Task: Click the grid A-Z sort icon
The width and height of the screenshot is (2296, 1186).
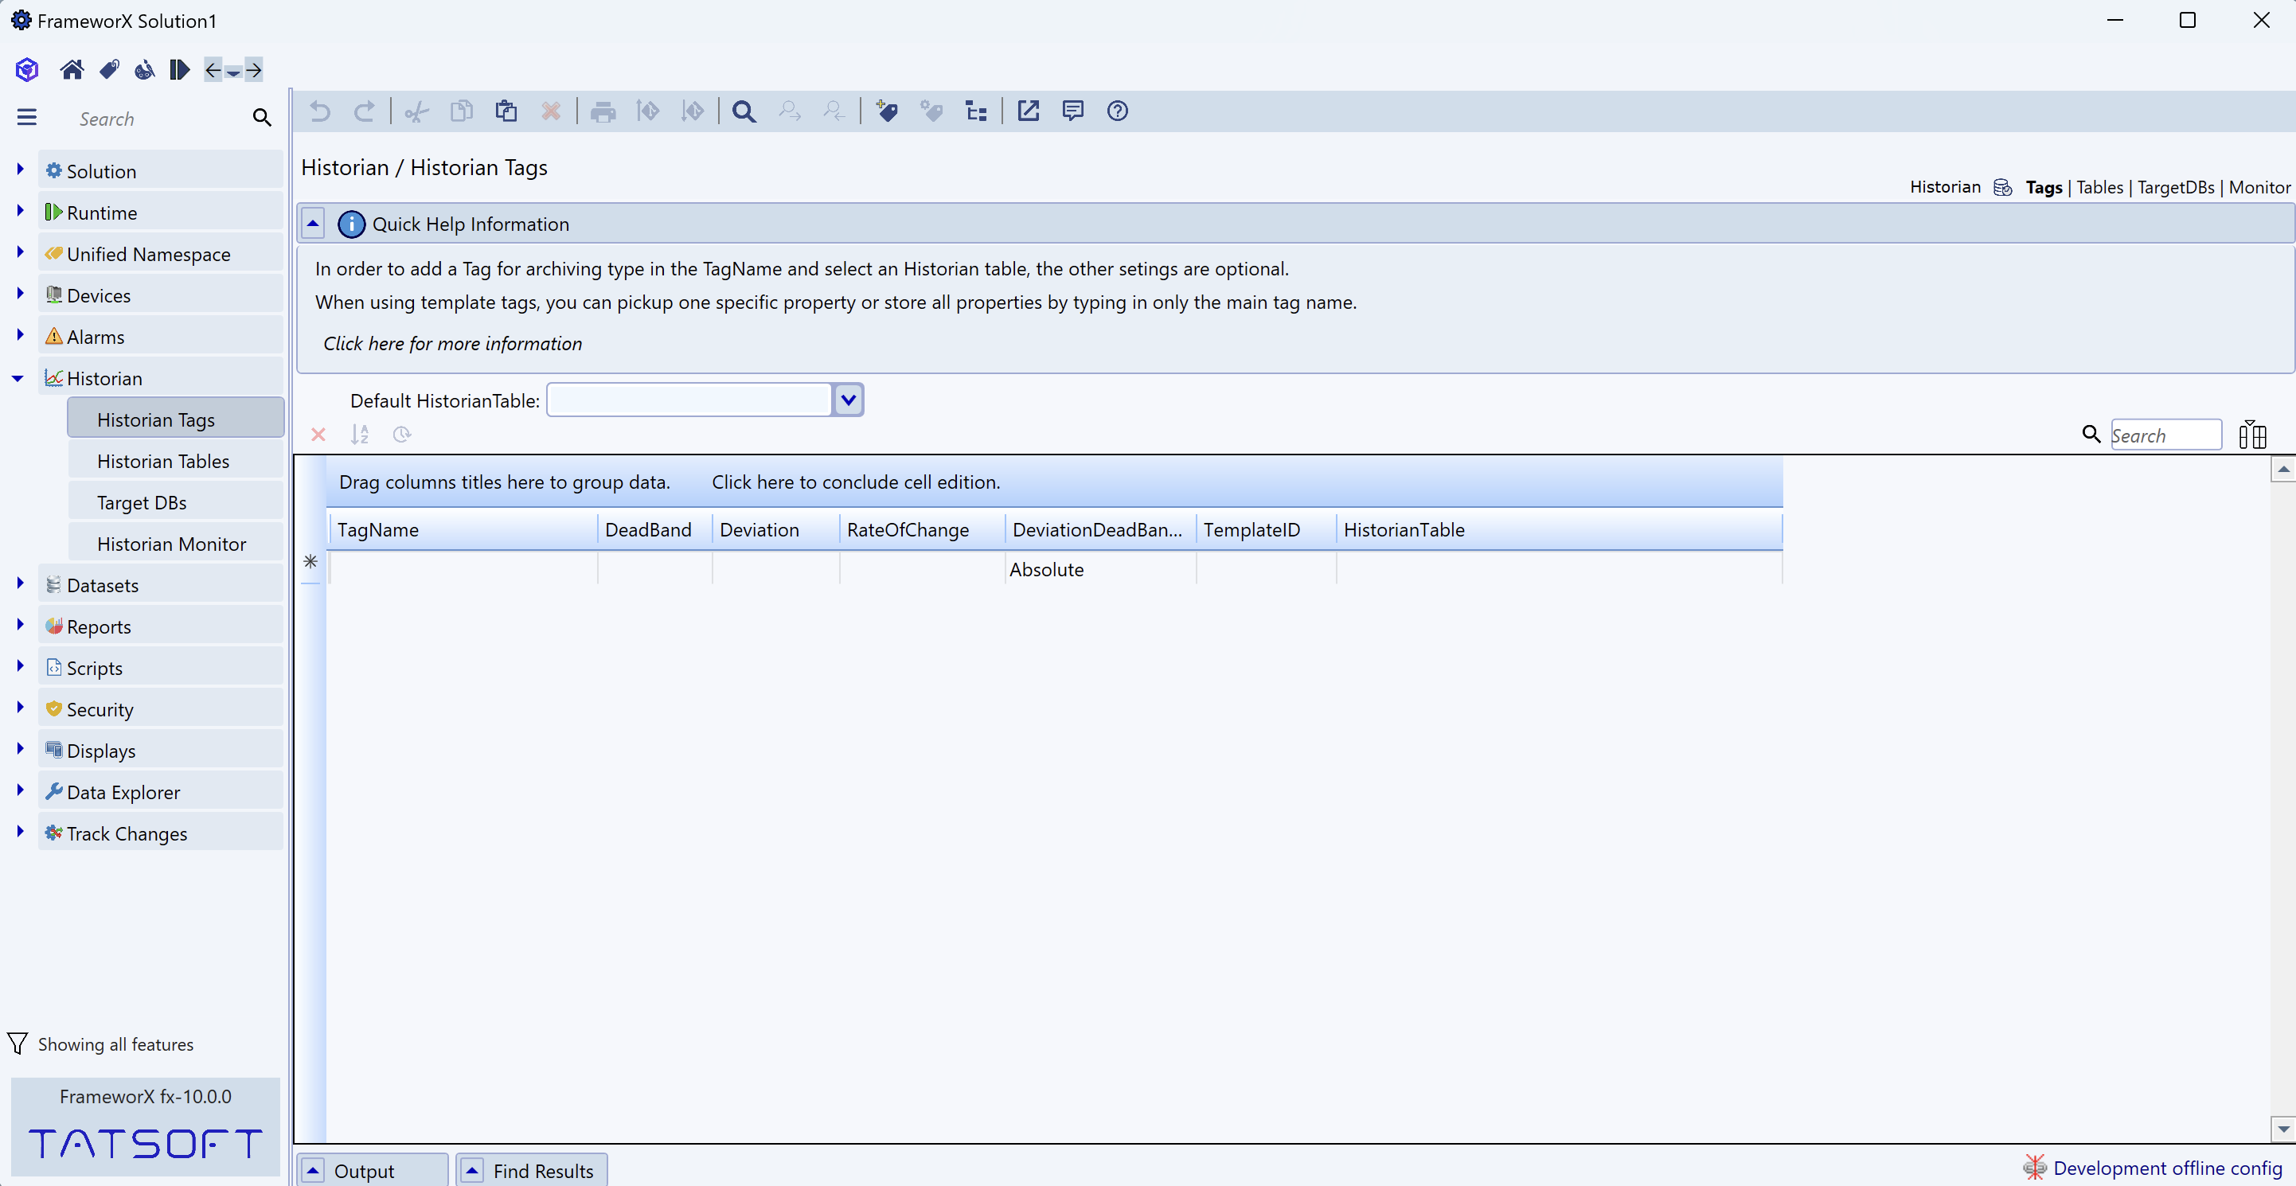Action: coord(359,435)
